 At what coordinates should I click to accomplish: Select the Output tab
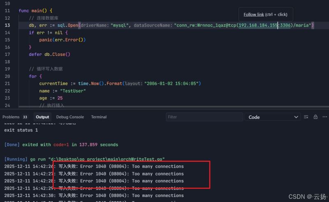point(42,117)
